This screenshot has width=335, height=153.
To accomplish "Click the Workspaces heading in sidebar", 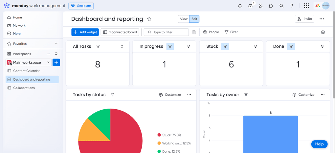I will coord(22,54).
